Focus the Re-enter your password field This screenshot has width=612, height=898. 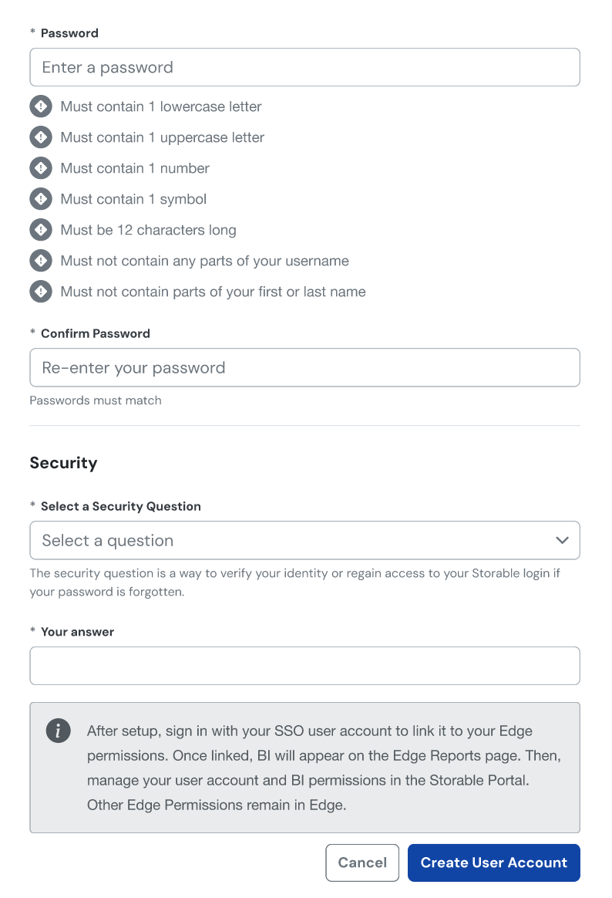304,367
